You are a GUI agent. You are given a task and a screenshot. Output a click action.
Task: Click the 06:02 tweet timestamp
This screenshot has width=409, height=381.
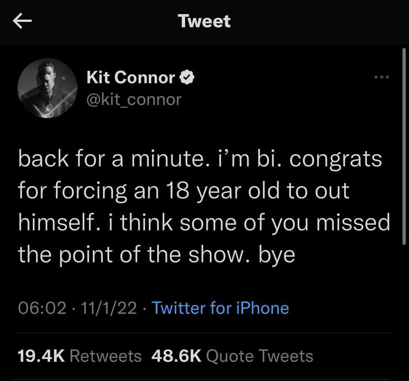42,308
